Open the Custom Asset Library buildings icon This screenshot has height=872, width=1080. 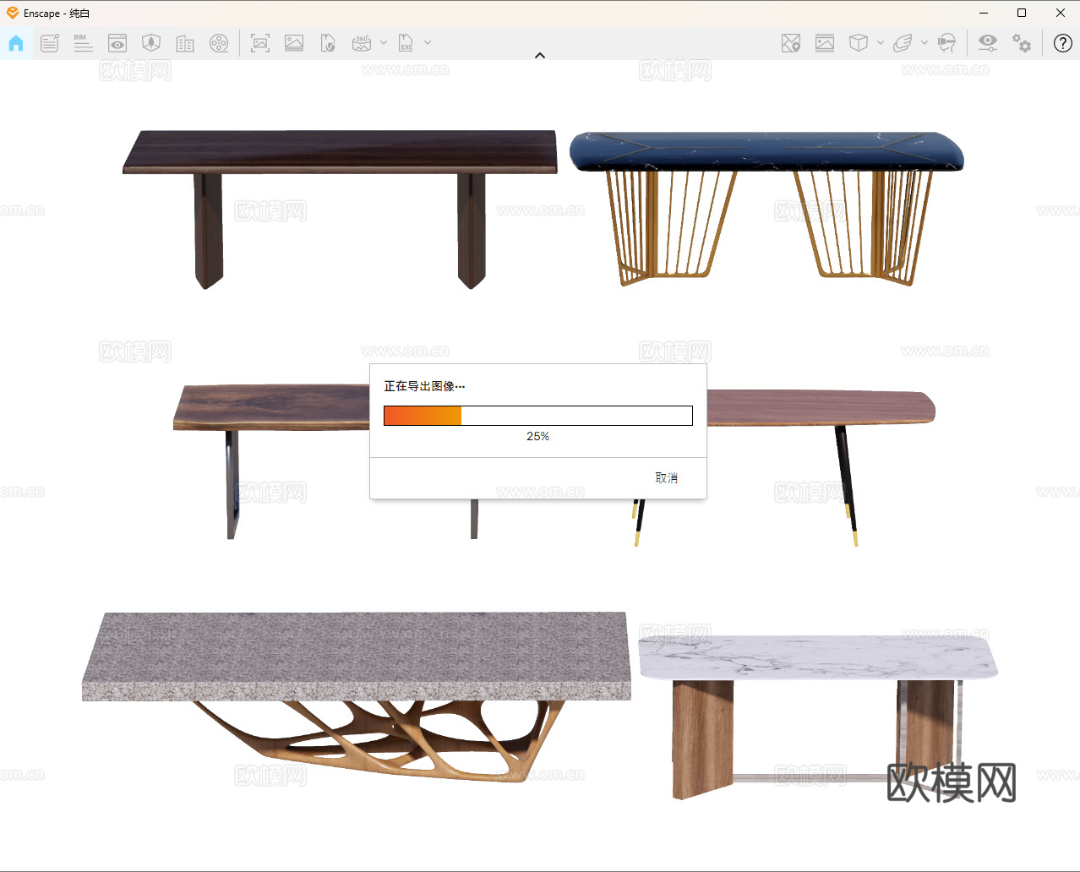pos(185,43)
